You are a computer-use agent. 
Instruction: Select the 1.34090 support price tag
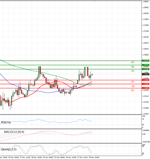(145, 80)
